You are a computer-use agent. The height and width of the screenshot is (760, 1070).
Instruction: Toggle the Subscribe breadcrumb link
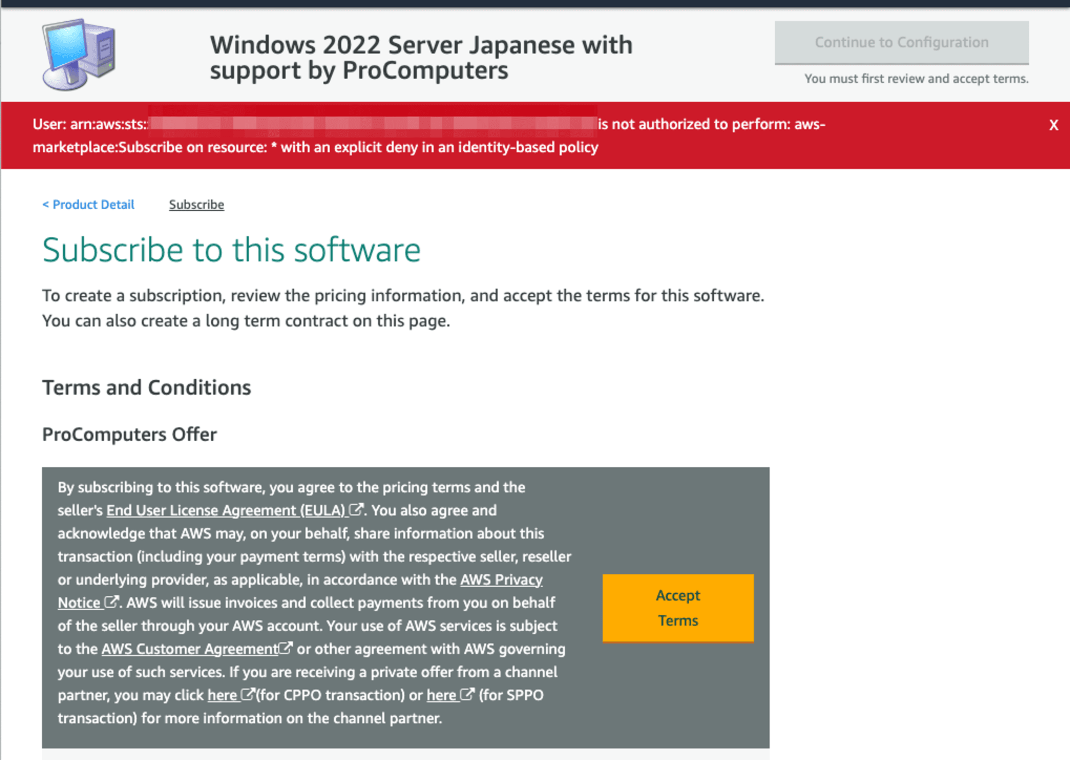pyautogui.click(x=196, y=205)
